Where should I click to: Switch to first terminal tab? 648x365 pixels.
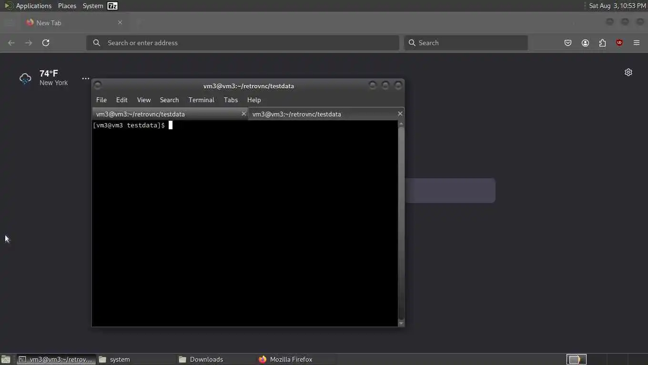pyautogui.click(x=170, y=114)
